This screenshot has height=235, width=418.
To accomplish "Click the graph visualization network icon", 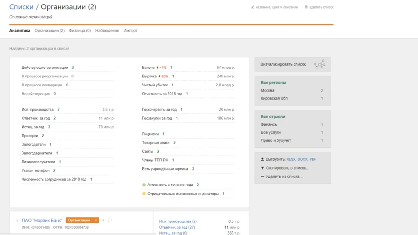I will point(319,64).
